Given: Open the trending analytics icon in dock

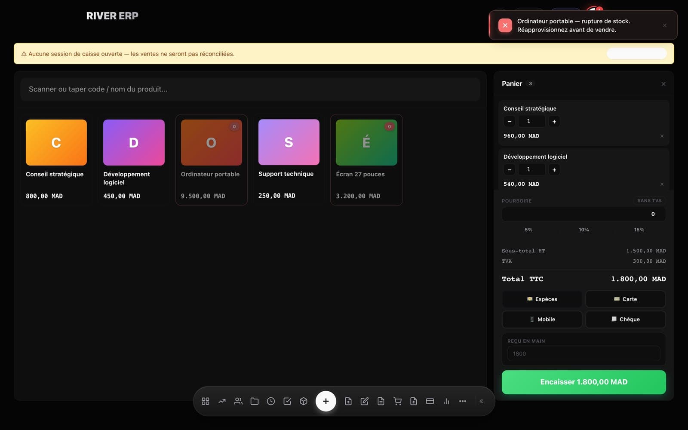Looking at the screenshot, I should 222,401.
